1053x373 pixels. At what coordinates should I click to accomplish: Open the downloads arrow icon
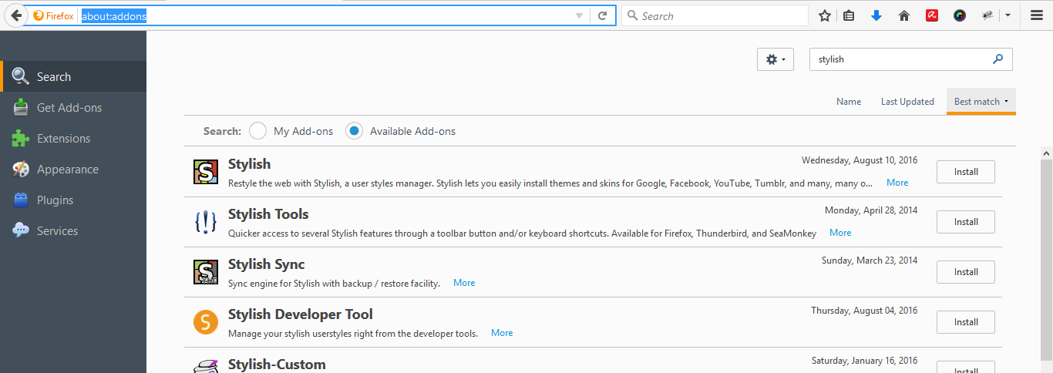coord(876,15)
